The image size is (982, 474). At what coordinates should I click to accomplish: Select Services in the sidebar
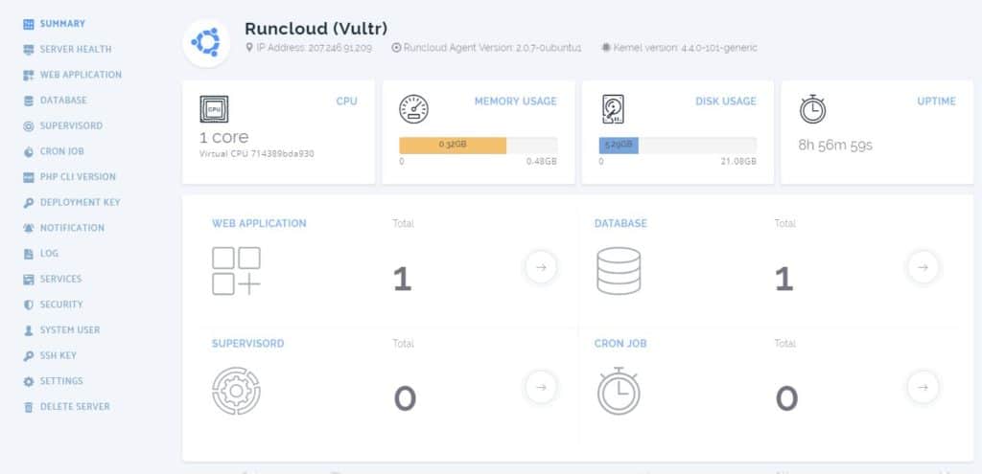point(60,280)
